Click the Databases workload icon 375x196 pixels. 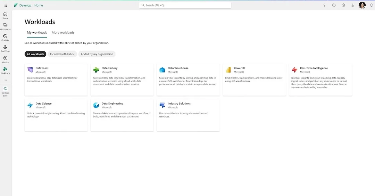pyautogui.click(x=30, y=70)
